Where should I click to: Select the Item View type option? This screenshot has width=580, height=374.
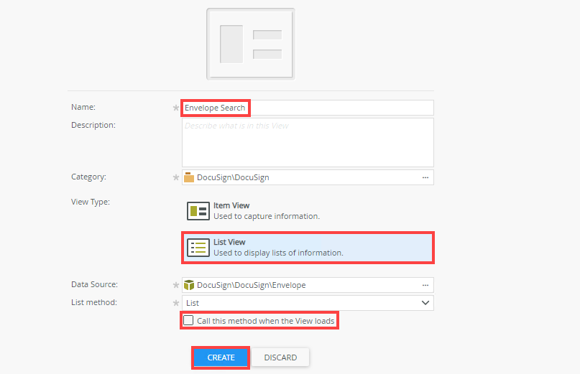point(266,210)
